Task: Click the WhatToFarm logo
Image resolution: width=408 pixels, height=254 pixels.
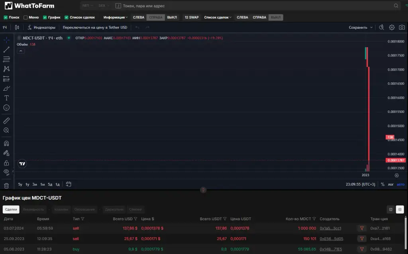Action: point(29,6)
